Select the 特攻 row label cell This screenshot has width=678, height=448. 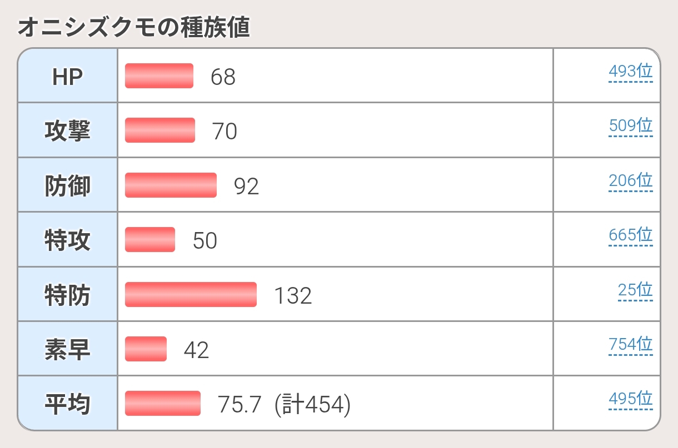68,240
